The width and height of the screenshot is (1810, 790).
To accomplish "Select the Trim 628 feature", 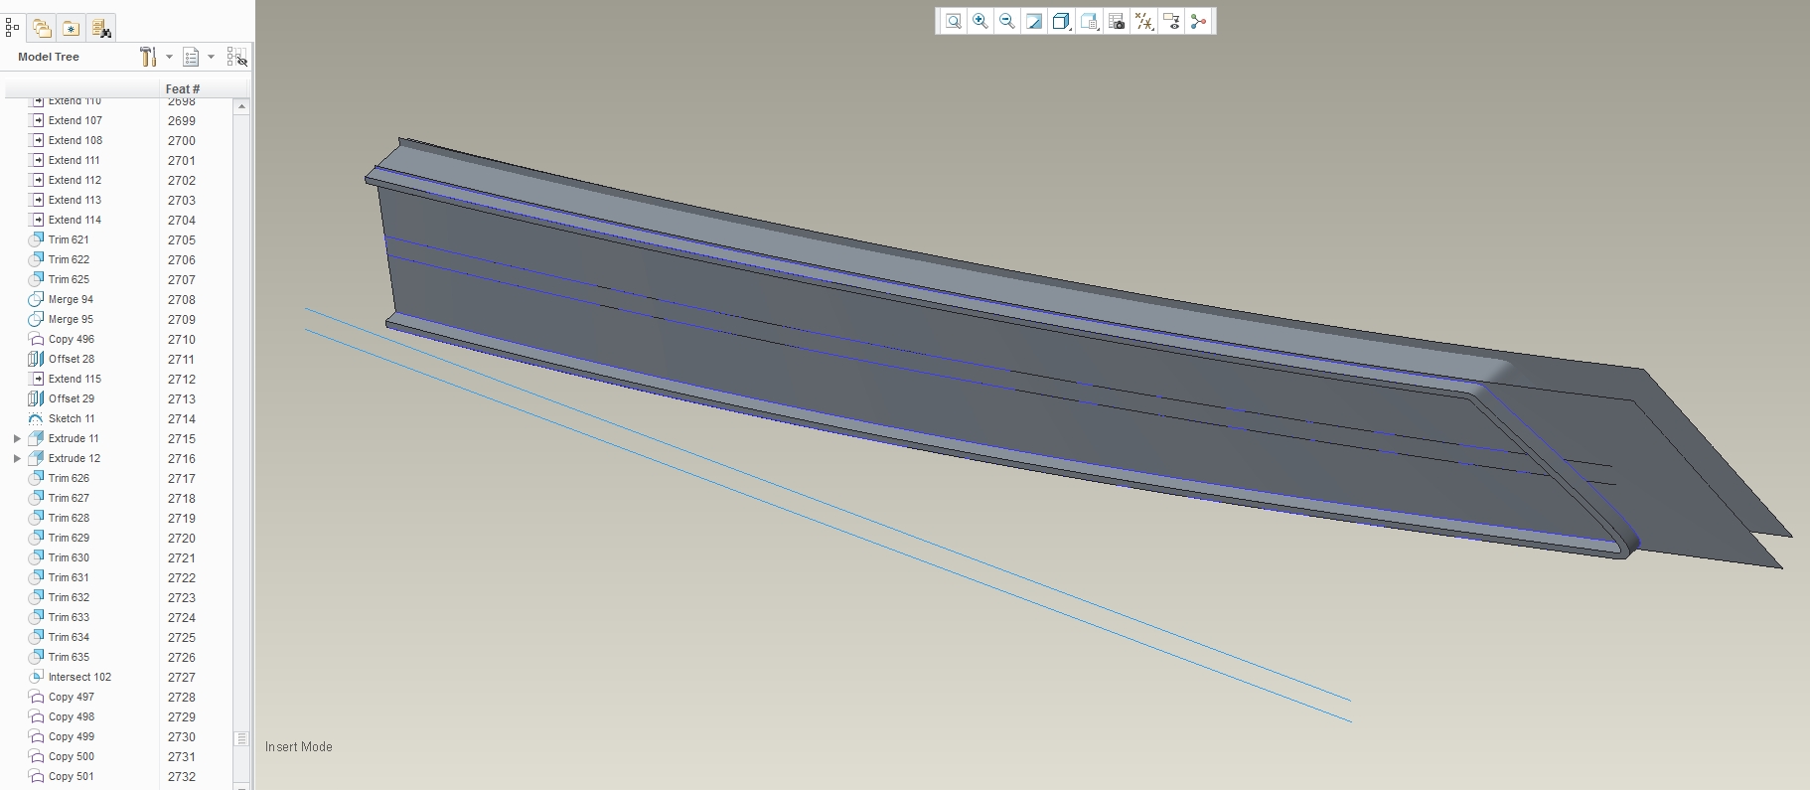I will [x=69, y=518].
